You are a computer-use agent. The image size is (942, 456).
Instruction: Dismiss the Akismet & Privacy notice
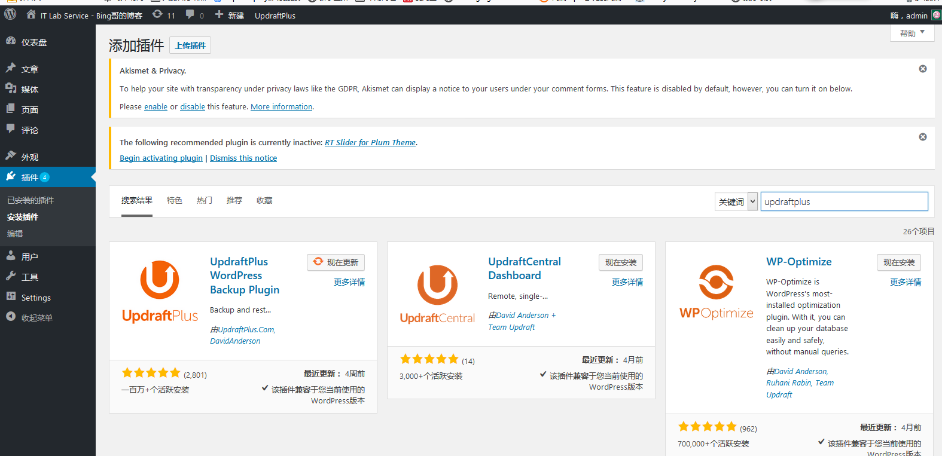pos(923,69)
